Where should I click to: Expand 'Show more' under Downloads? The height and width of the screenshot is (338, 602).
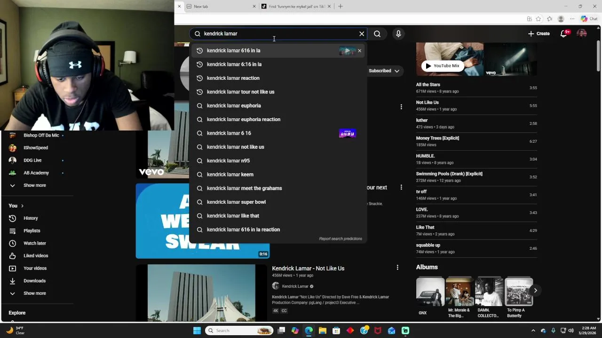[35, 293]
